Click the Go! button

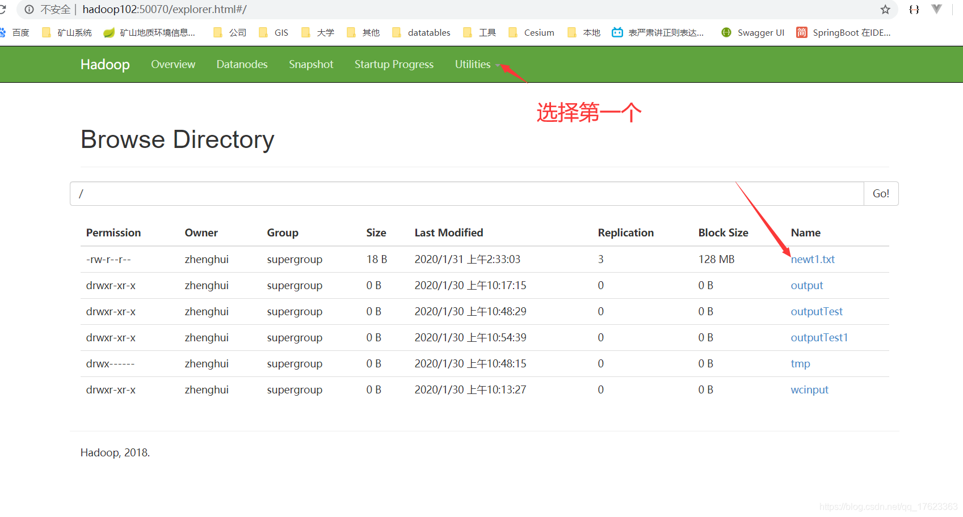[x=881, y=194]
